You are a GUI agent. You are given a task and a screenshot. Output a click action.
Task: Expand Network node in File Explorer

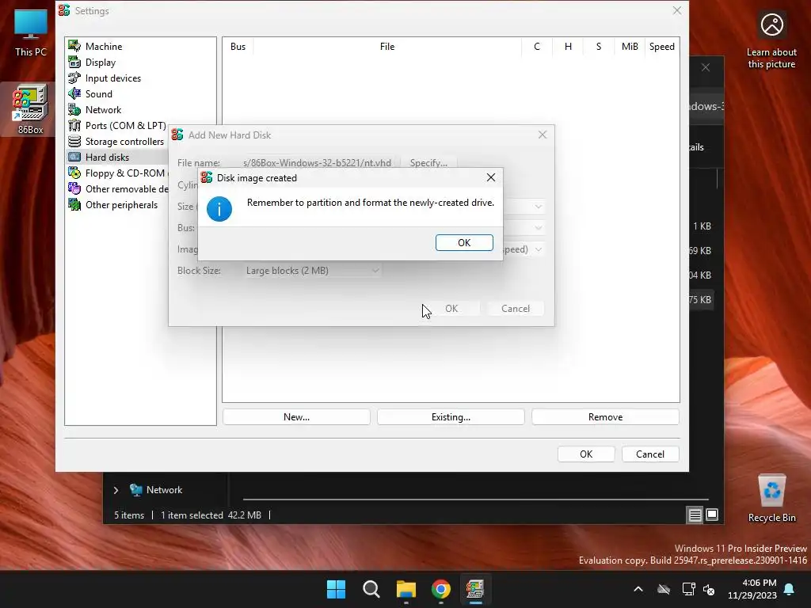[x=116, y=490]
